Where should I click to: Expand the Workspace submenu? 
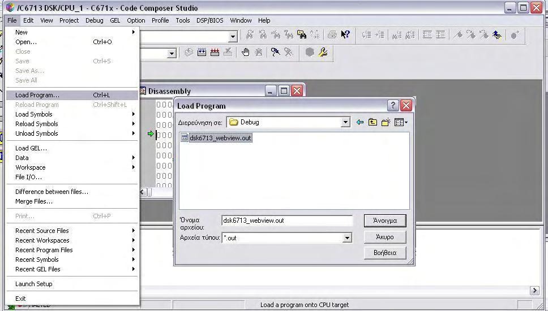coord(72,167)
